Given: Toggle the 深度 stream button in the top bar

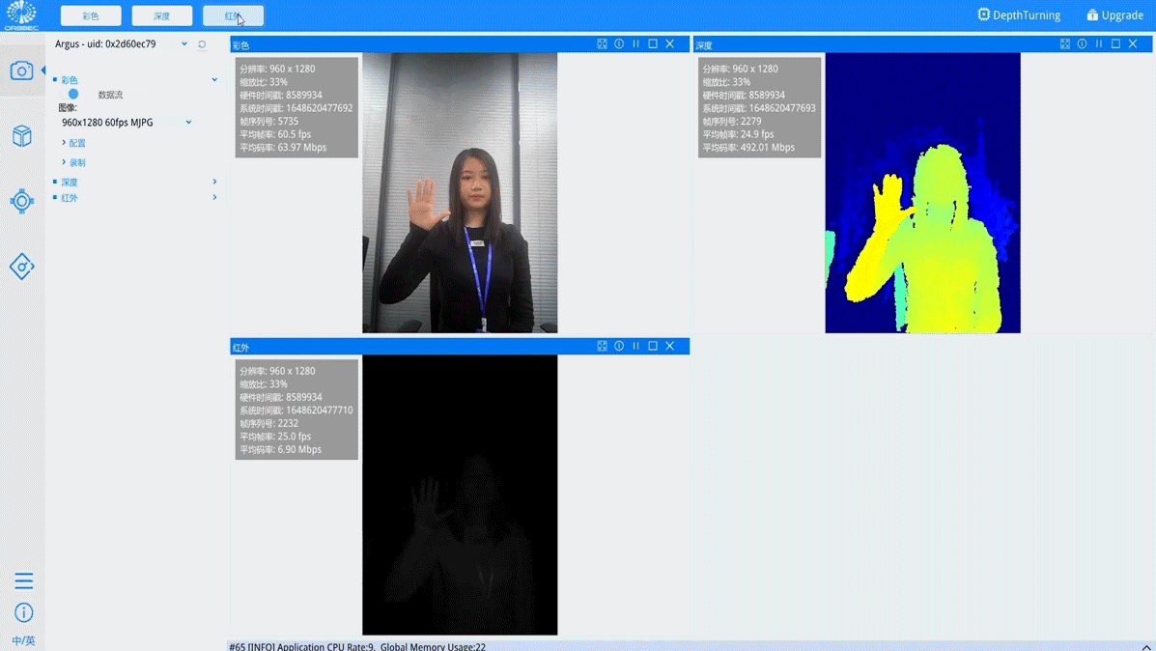Looking at the screenshot, I should point(161,16).
